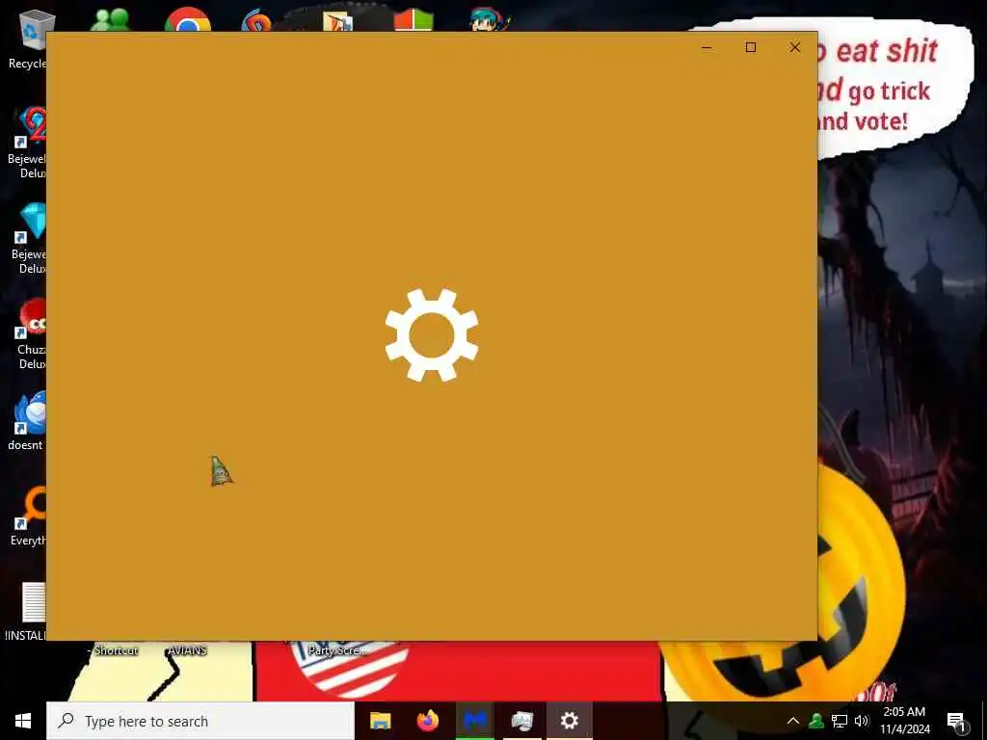Screen dimensions: 987x740
Task: Select the 'Party Scre...' desktop item label
Action: [x=338, y=650]
